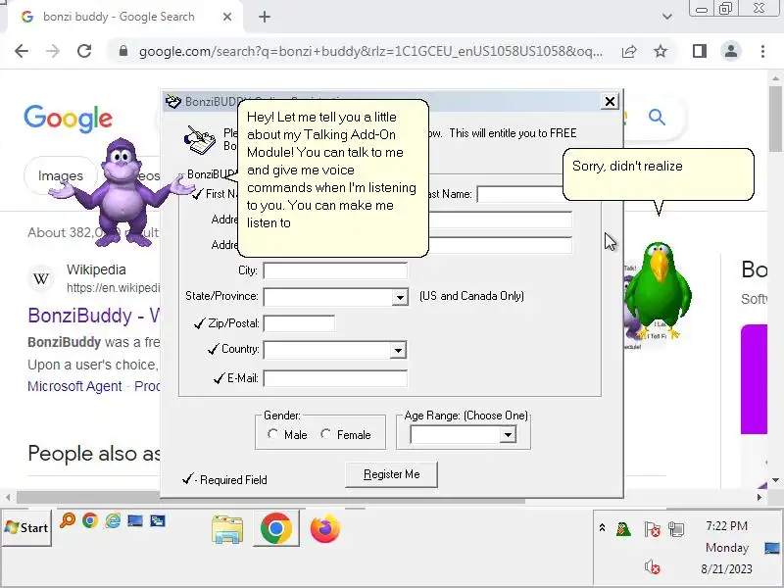Screen dimensions: 784x588
Task: Open the tab search chevron
Action: coord(667,17)
